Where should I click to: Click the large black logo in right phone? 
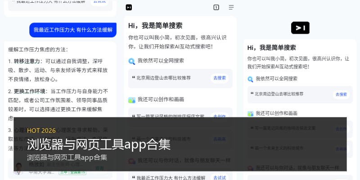pos(300,28)
